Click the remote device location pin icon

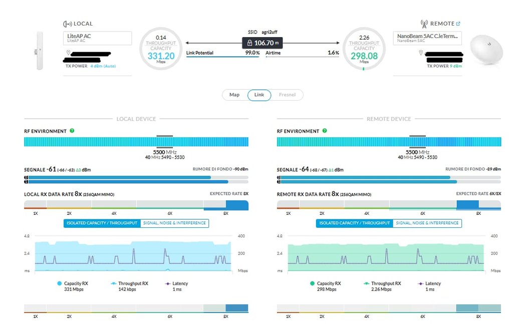click(x=421, y=52)
